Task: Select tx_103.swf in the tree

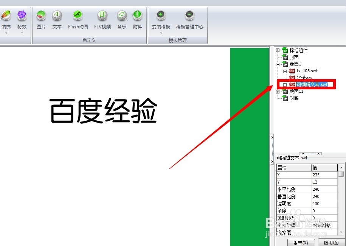Action: coord(307,71)
